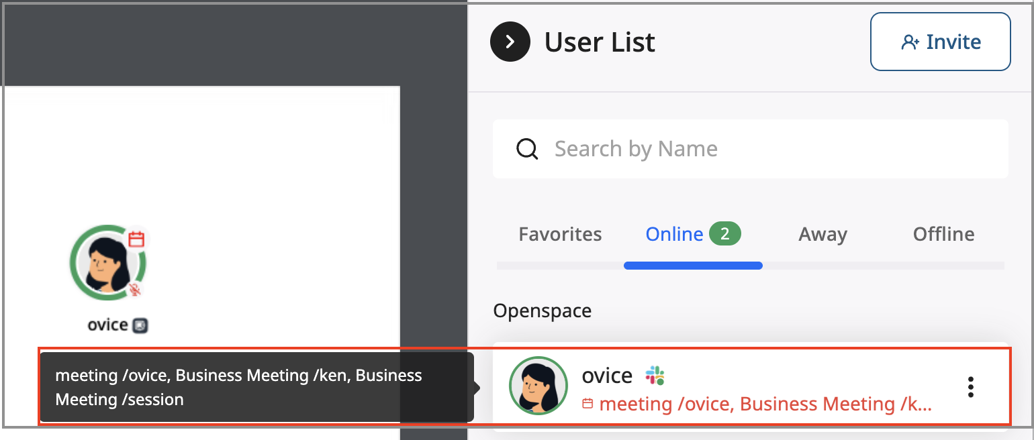The width and height of the screenshot is (1034, 440).
Task: Click the Slack icon next to ovice's name
Action: [655, 376]
